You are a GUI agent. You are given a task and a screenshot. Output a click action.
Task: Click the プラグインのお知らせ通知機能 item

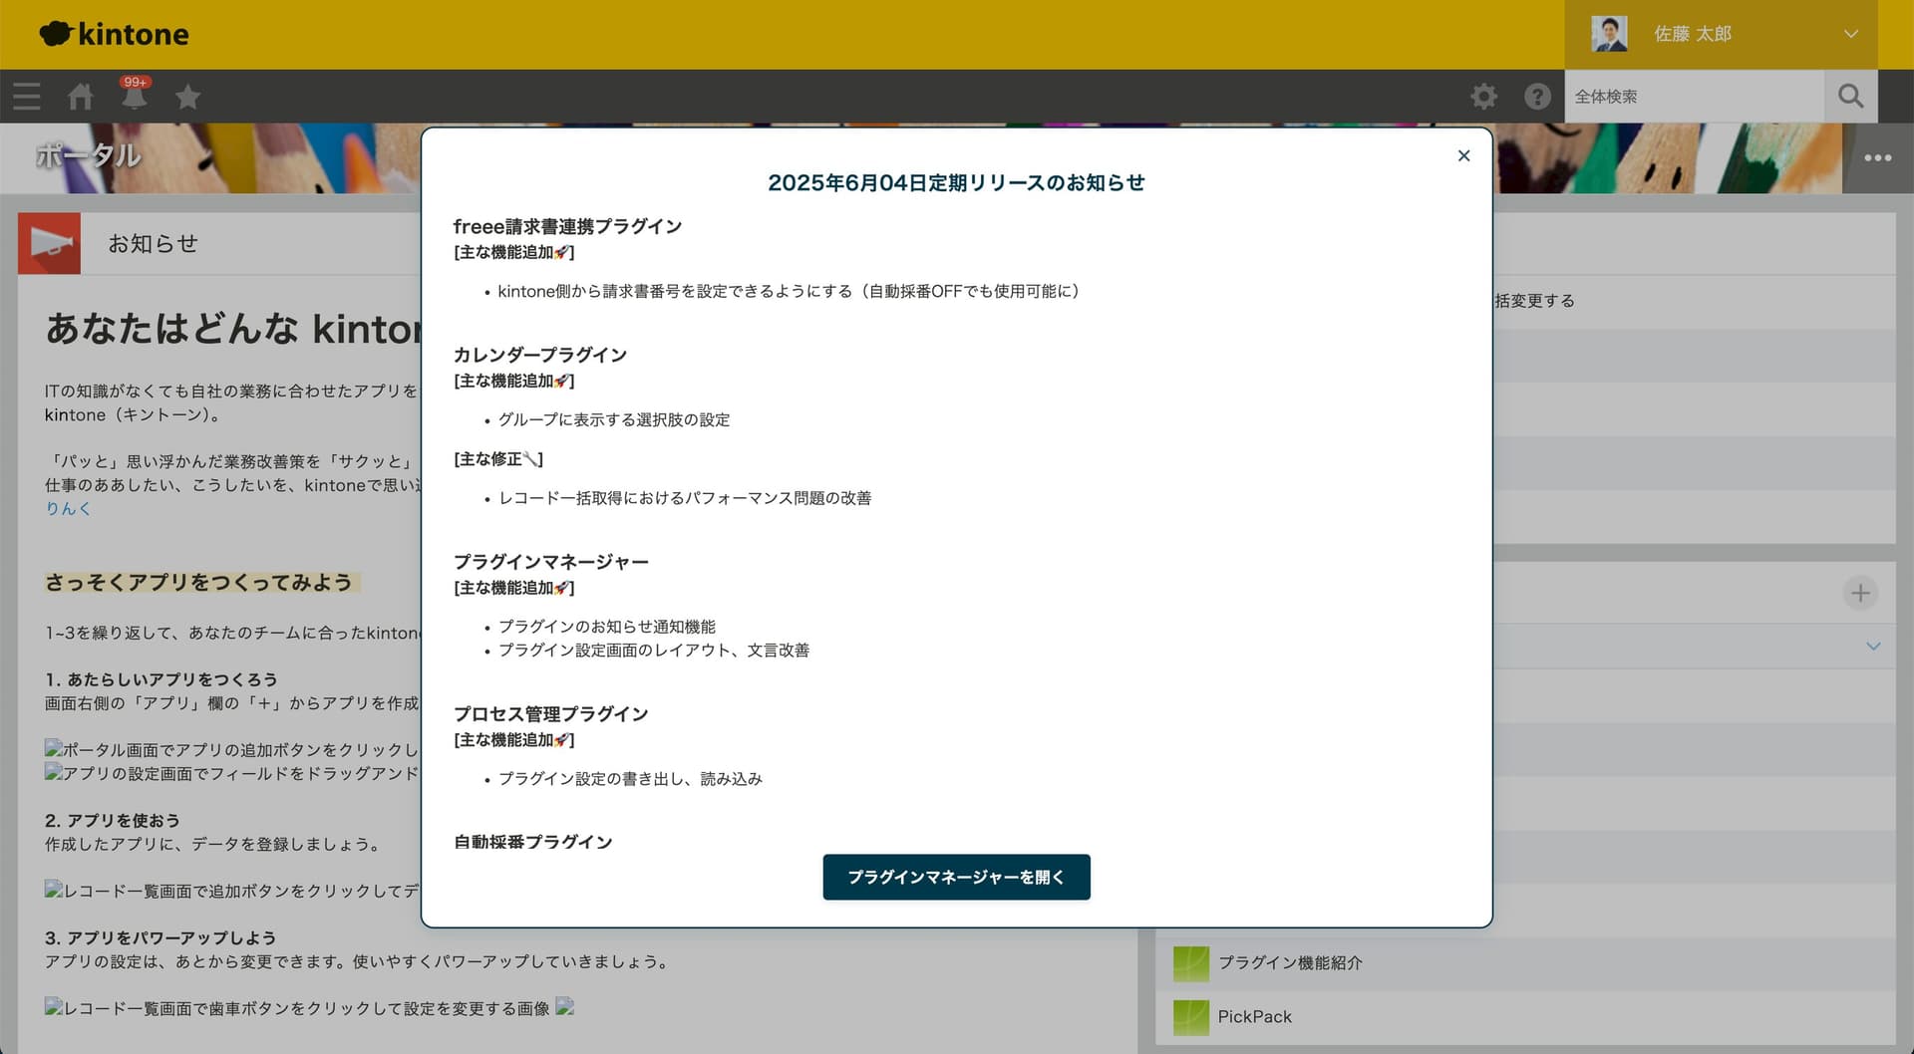click(x=607, y=627)
